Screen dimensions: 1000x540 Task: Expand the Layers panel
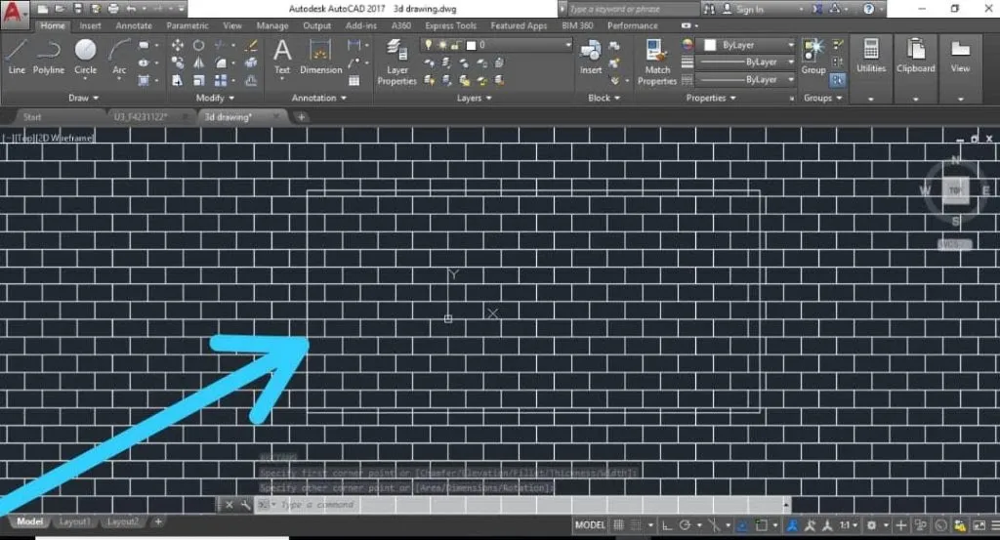(474, 99)
